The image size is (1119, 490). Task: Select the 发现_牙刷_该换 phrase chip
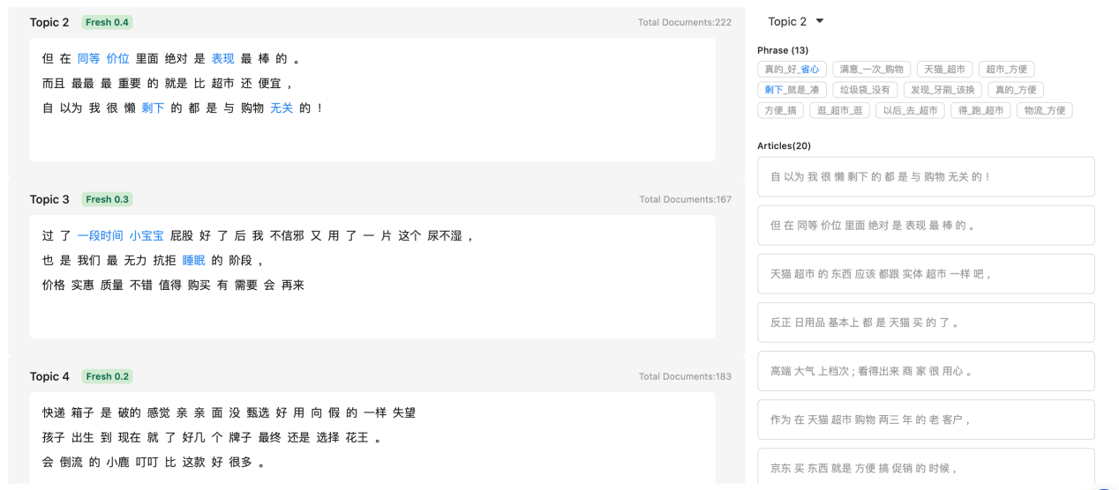943,90
